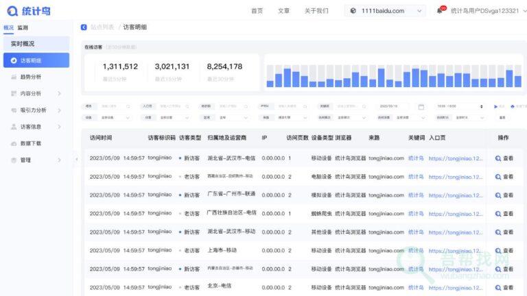Click 查看 magnifier in first table row
This screenshot has height=296, width=527.
(x=499, y=158)
